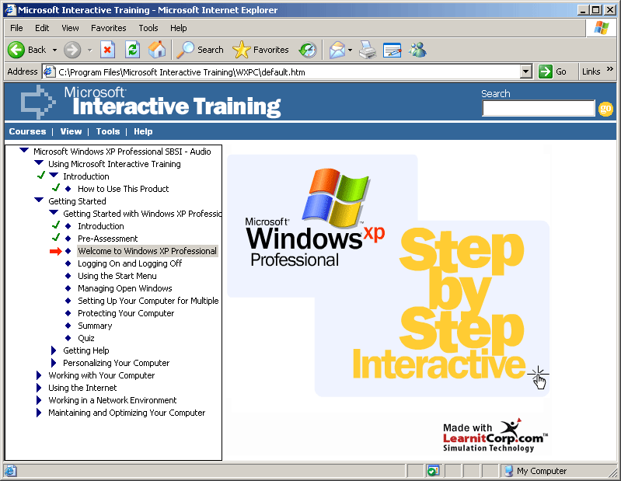Expand Working in a Network Environment
Screen dimensions: 621x481
pos(39,400)
